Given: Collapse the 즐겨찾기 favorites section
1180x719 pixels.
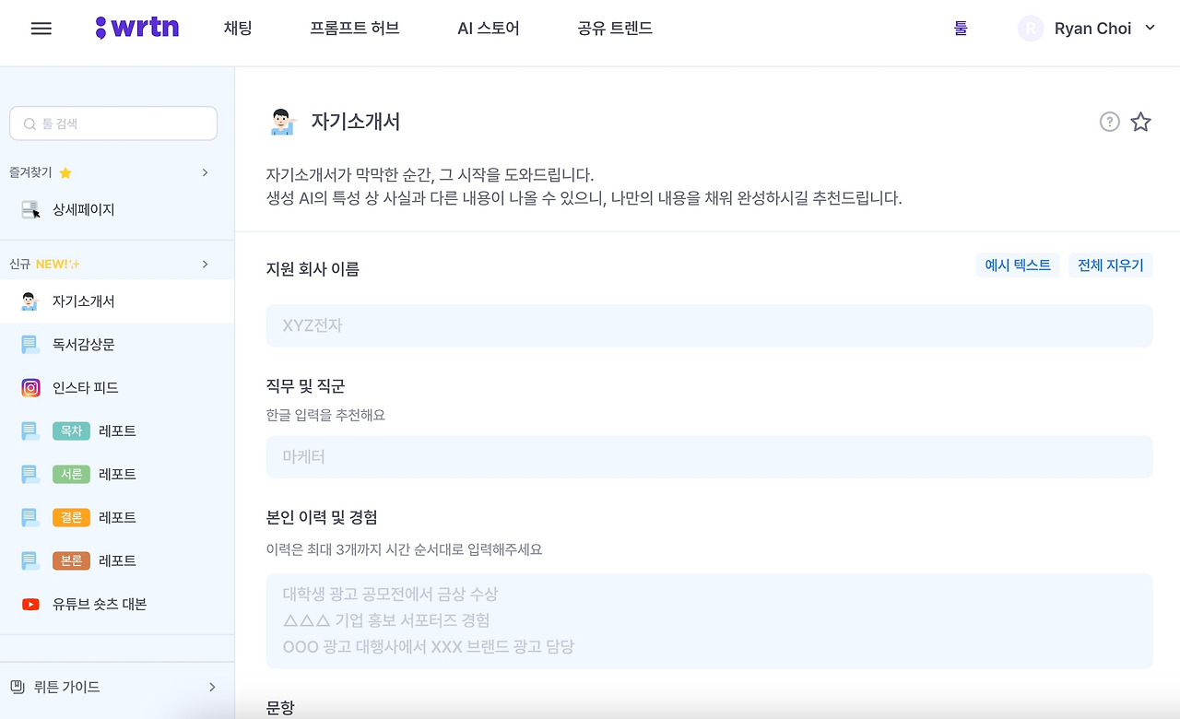Looking at the screenshot, I should coord(205,172).
